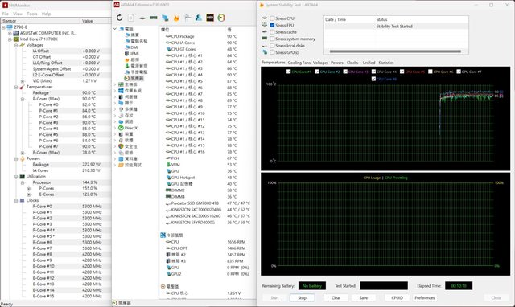Select the DirectX tree item icon
This screenshot has width=515, height=307.
[x=121, y=128]
